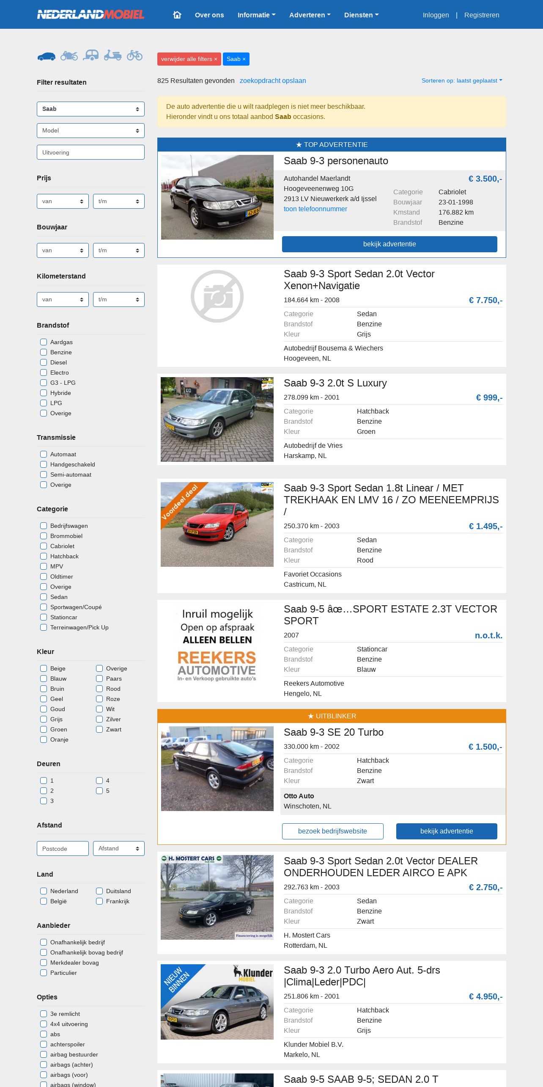Check the Nederland country checkbox
543x1087 pixels.
pos(44,891)
